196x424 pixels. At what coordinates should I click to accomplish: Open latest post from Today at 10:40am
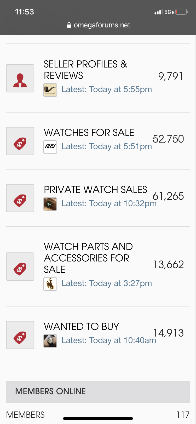tap(108, 340)
